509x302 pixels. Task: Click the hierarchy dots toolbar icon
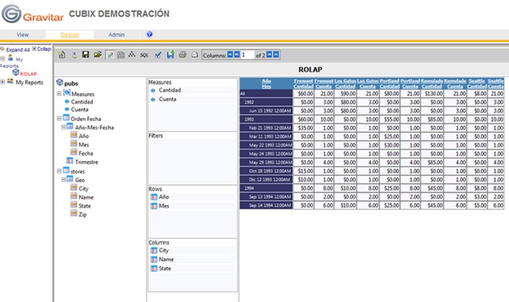pos(132,54)
